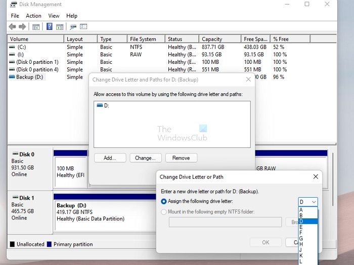Click the Disk Management title bar app icon

pyautogui.click(x=14, y=4)
